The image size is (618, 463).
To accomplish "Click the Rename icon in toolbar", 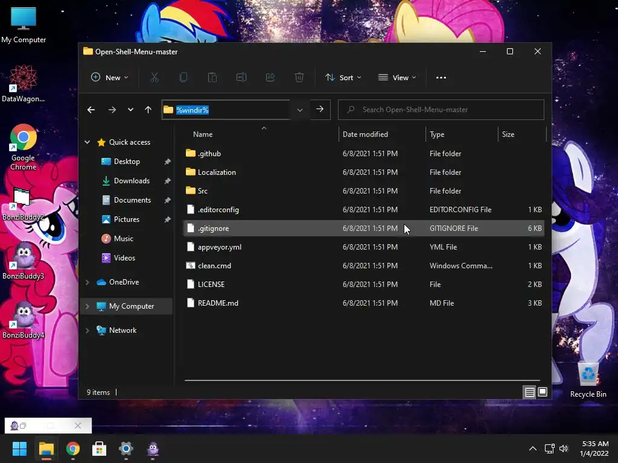I will tap(241, 78).
